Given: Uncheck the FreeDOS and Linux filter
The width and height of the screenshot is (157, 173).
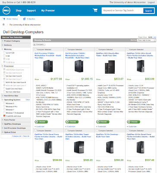Looking at the screenshot, I should [4, 116].
